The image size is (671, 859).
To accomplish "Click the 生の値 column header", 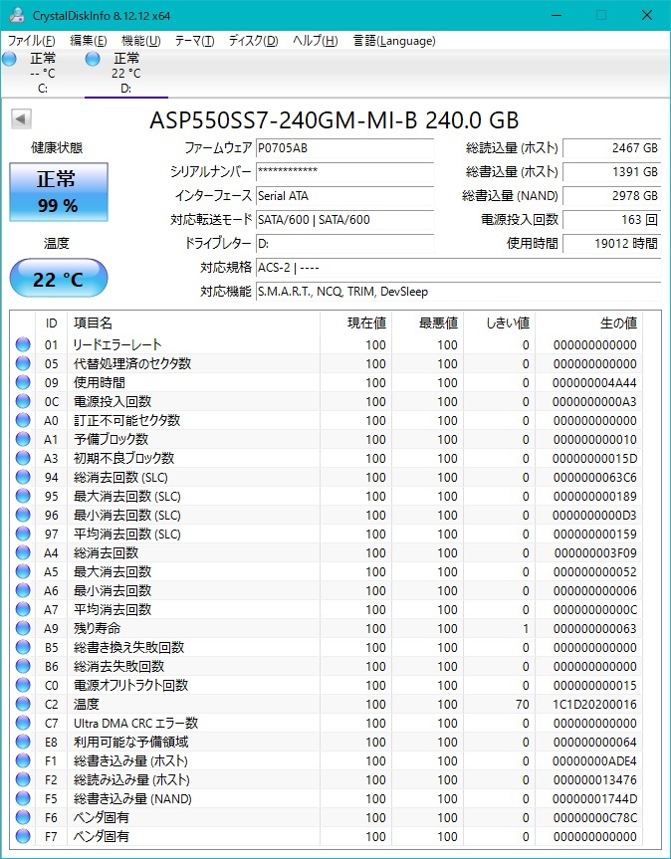I will tap(588, 323).
